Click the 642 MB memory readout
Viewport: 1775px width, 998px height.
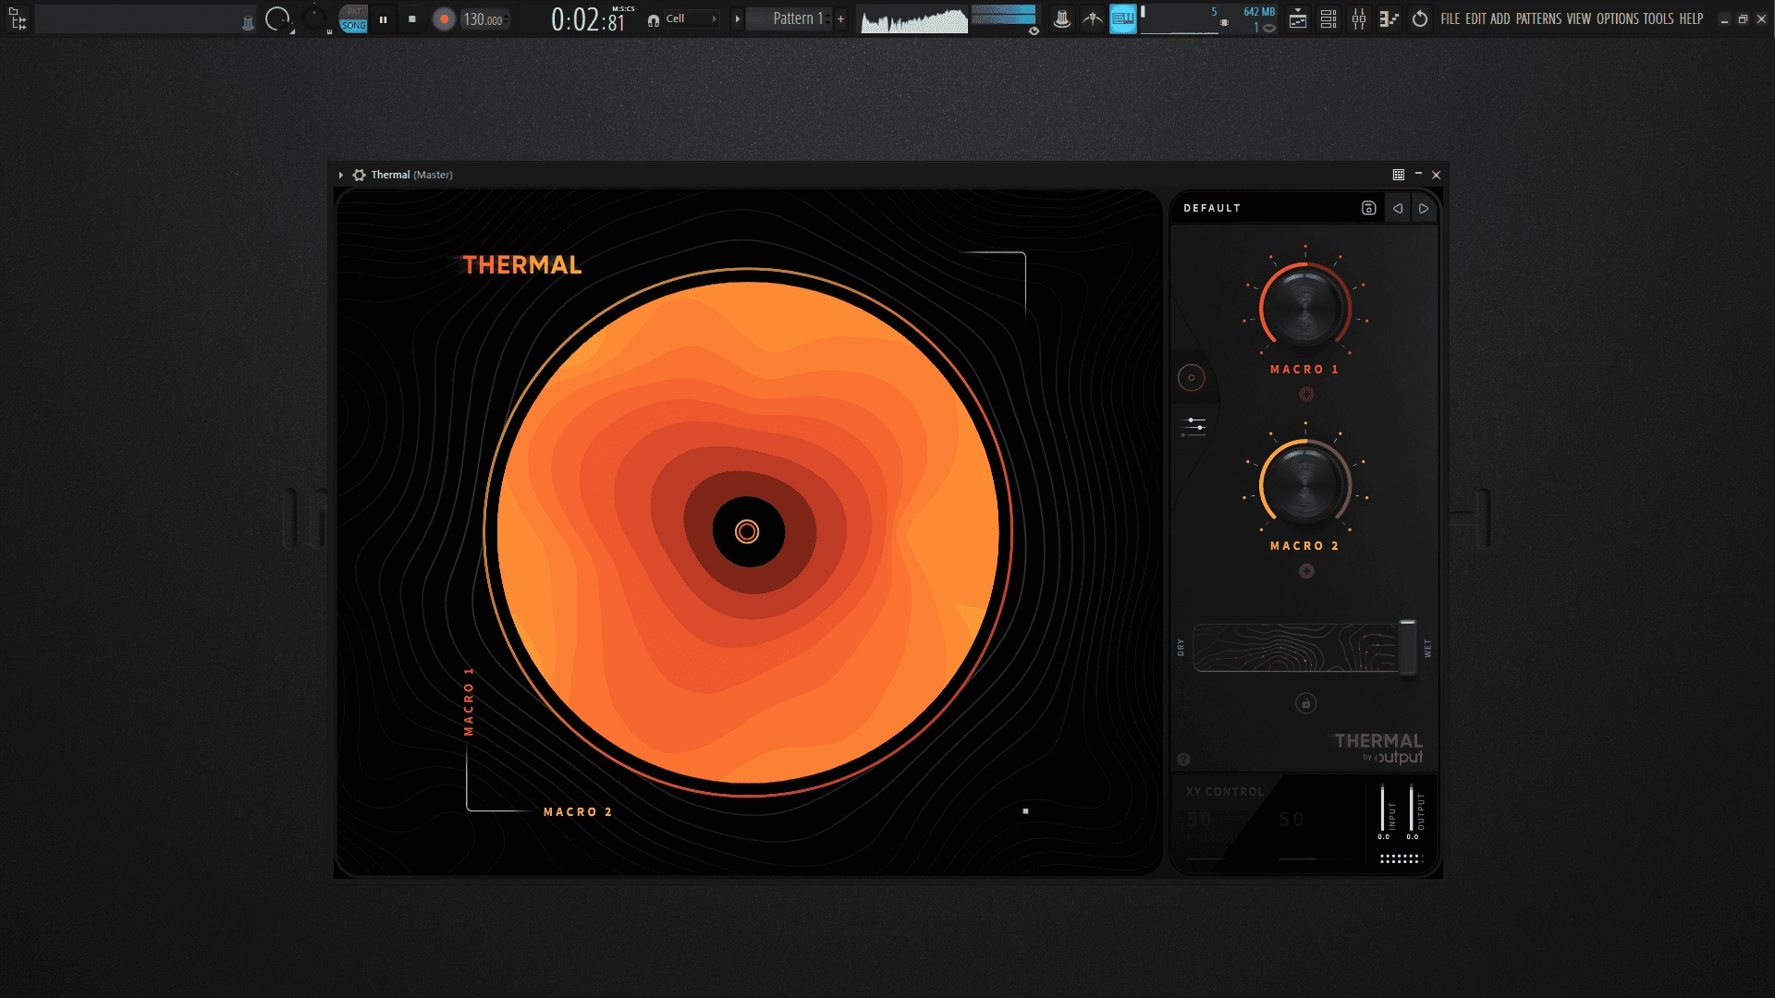point(1258,12)
